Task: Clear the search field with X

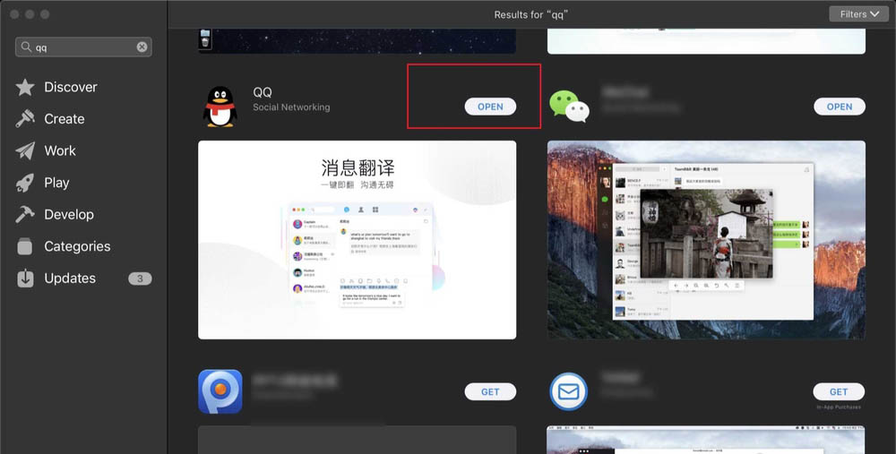Action: point(142,47)
